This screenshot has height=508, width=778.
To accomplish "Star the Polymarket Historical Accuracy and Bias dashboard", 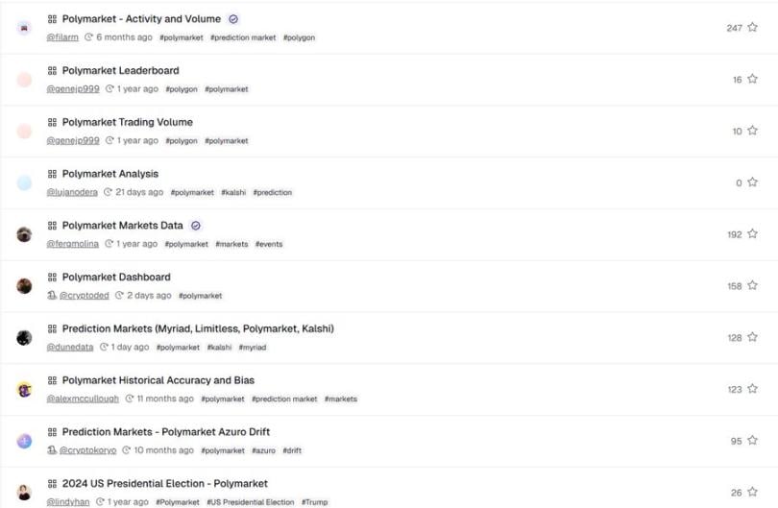I will coord(752,389).
